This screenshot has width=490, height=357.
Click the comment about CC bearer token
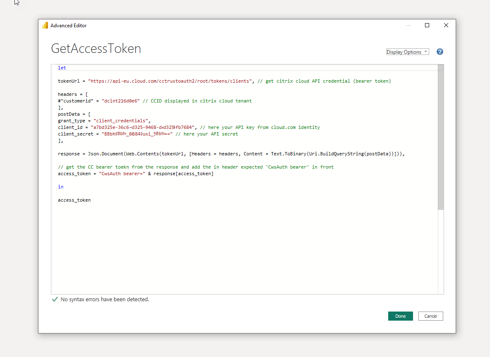click(x=196, y=167)
